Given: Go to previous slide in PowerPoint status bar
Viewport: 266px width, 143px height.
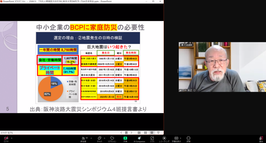Looking at the screenshot, I should [x=122, y=133].
